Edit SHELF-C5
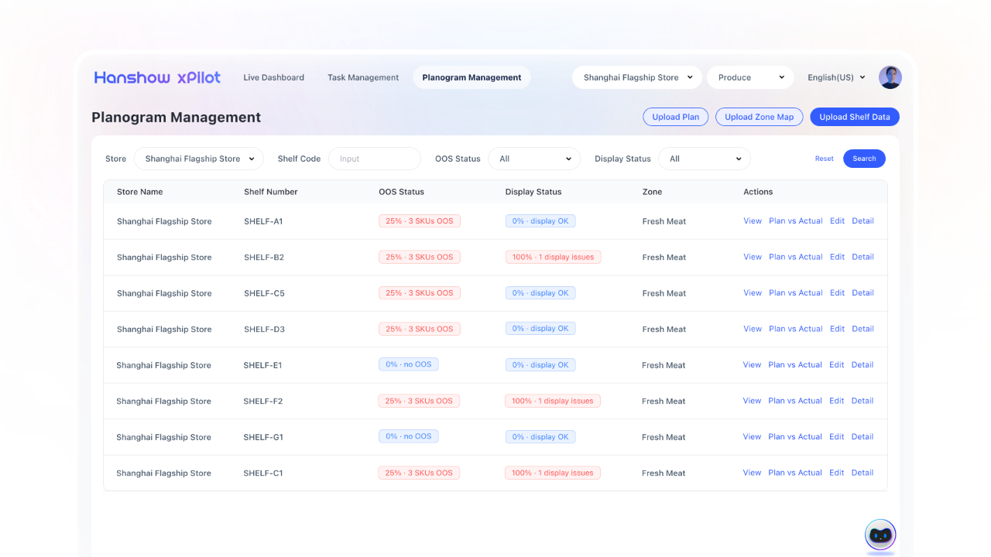The image size is (991, 557). [838, 293]
